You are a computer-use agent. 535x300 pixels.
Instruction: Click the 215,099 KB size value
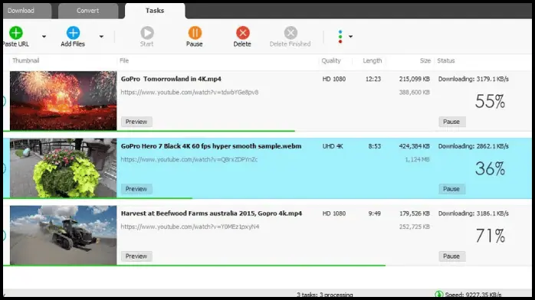click(414, 79)
